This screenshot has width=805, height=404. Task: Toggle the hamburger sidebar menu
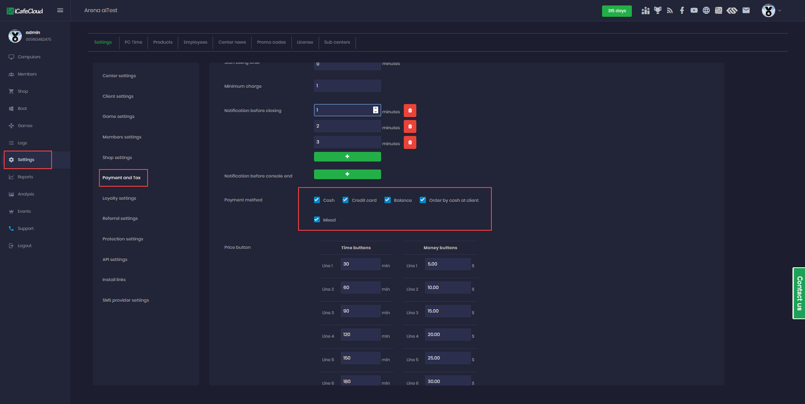tap(60, 10)
